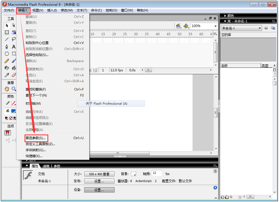Toggle the Snap to Objects magnet
This screenshot has width=279, height=202.
pyautogui.click(x=8, y=133)
